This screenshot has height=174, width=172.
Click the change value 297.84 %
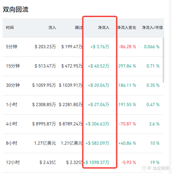127,66
